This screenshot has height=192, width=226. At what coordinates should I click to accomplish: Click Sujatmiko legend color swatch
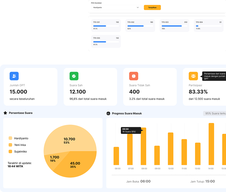[10, 152]
